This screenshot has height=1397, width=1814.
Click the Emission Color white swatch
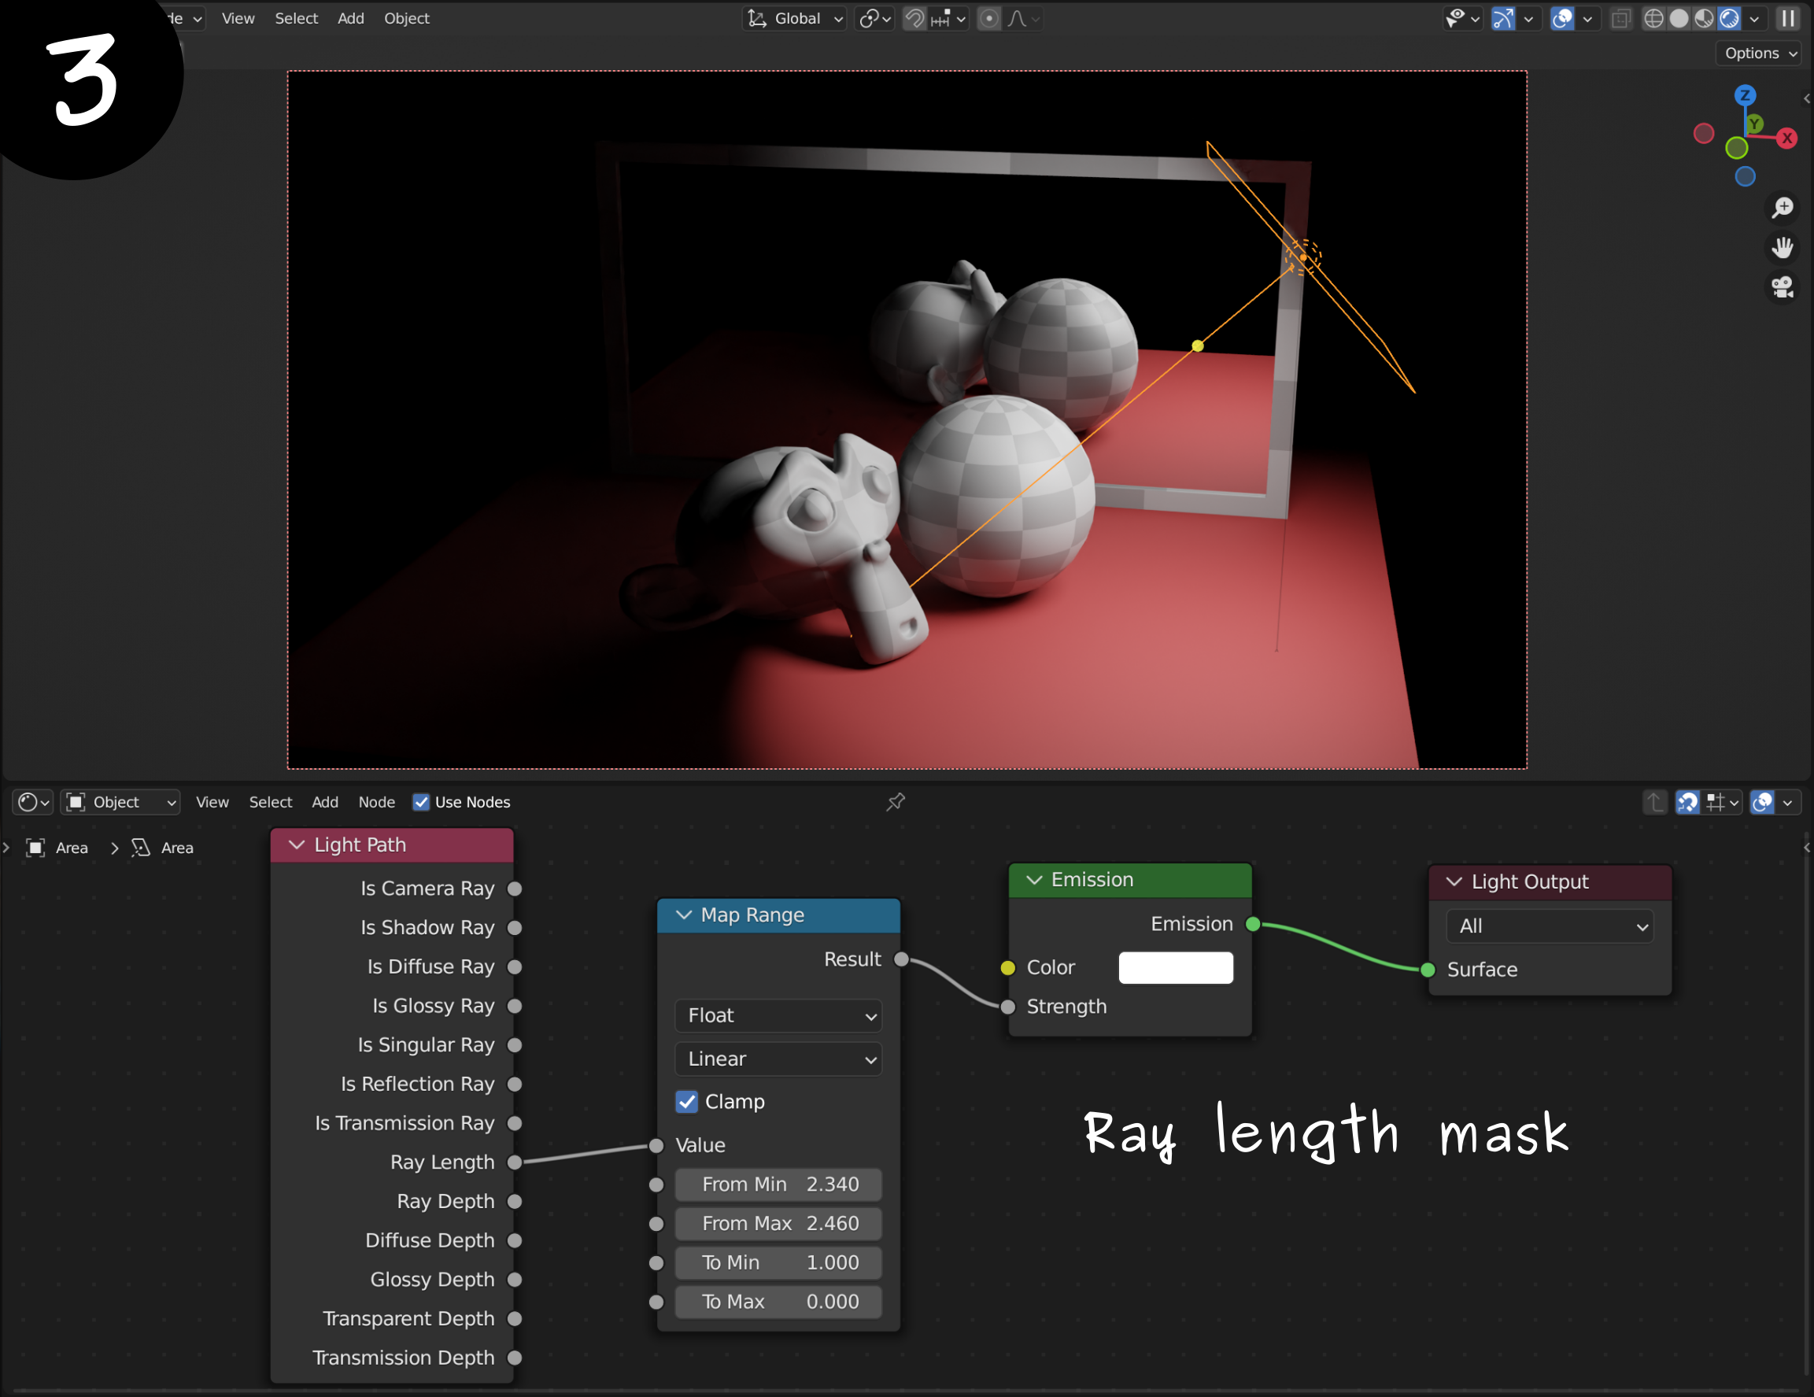[x=1175, y=966]
